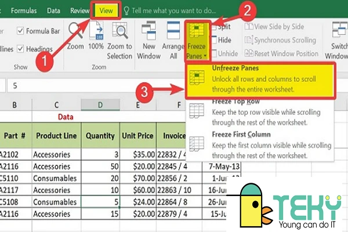Select the cell with quantity 20
The width and height of the screenshot is (348, 232).
100,178
